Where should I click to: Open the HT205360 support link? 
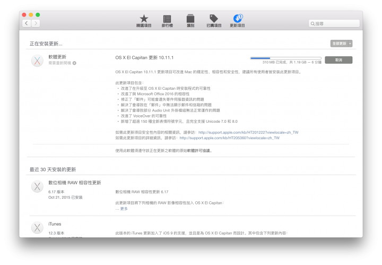(x=230, y=138)
